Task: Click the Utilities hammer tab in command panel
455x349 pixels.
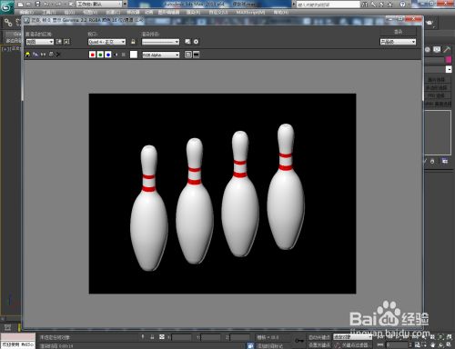Action: coord(447,49)
